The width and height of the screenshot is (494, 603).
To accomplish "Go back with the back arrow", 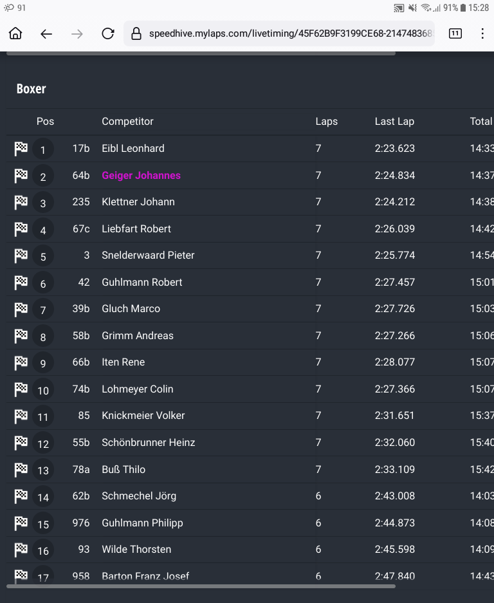I will tap(46, 33).
